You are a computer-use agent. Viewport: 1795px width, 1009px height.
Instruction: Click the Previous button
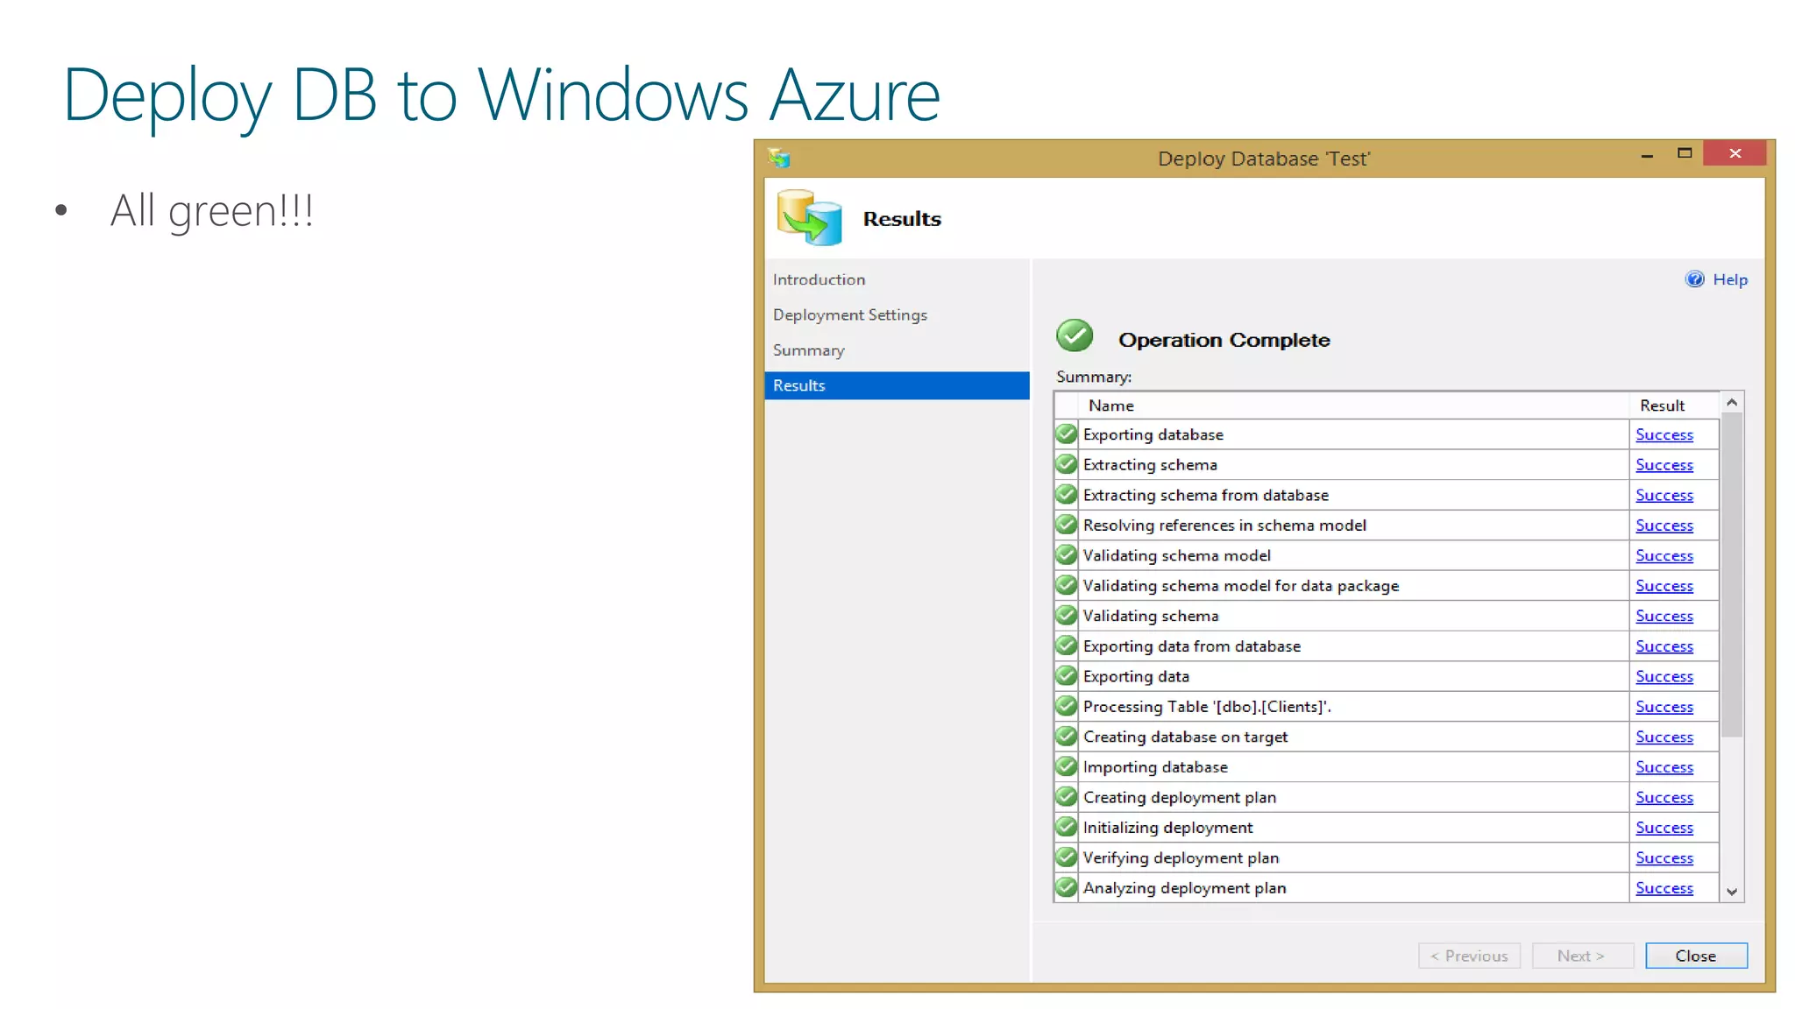[x=1469, y=956]
